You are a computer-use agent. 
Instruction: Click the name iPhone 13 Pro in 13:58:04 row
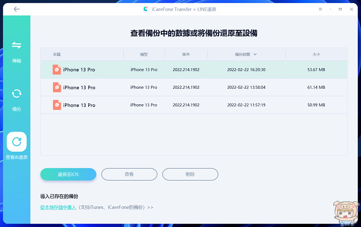(x=79, y=88)
